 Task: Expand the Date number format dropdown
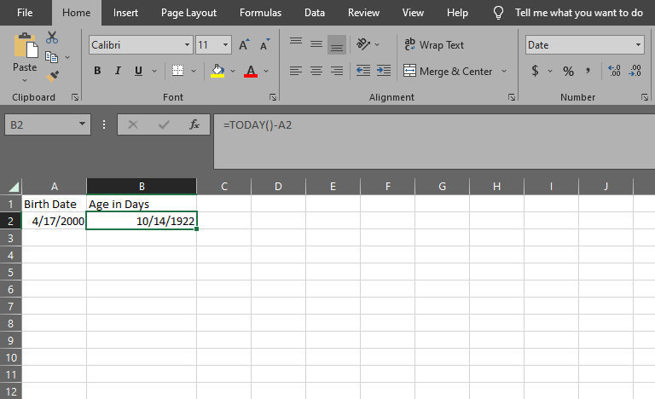click(639, 45)
